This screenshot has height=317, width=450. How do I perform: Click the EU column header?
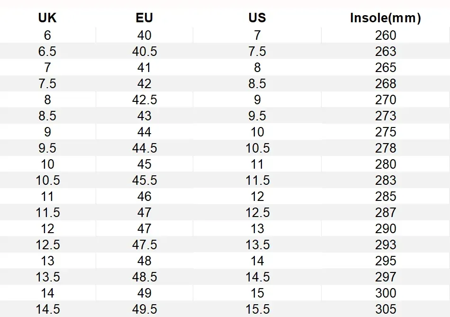coord(144,18)
